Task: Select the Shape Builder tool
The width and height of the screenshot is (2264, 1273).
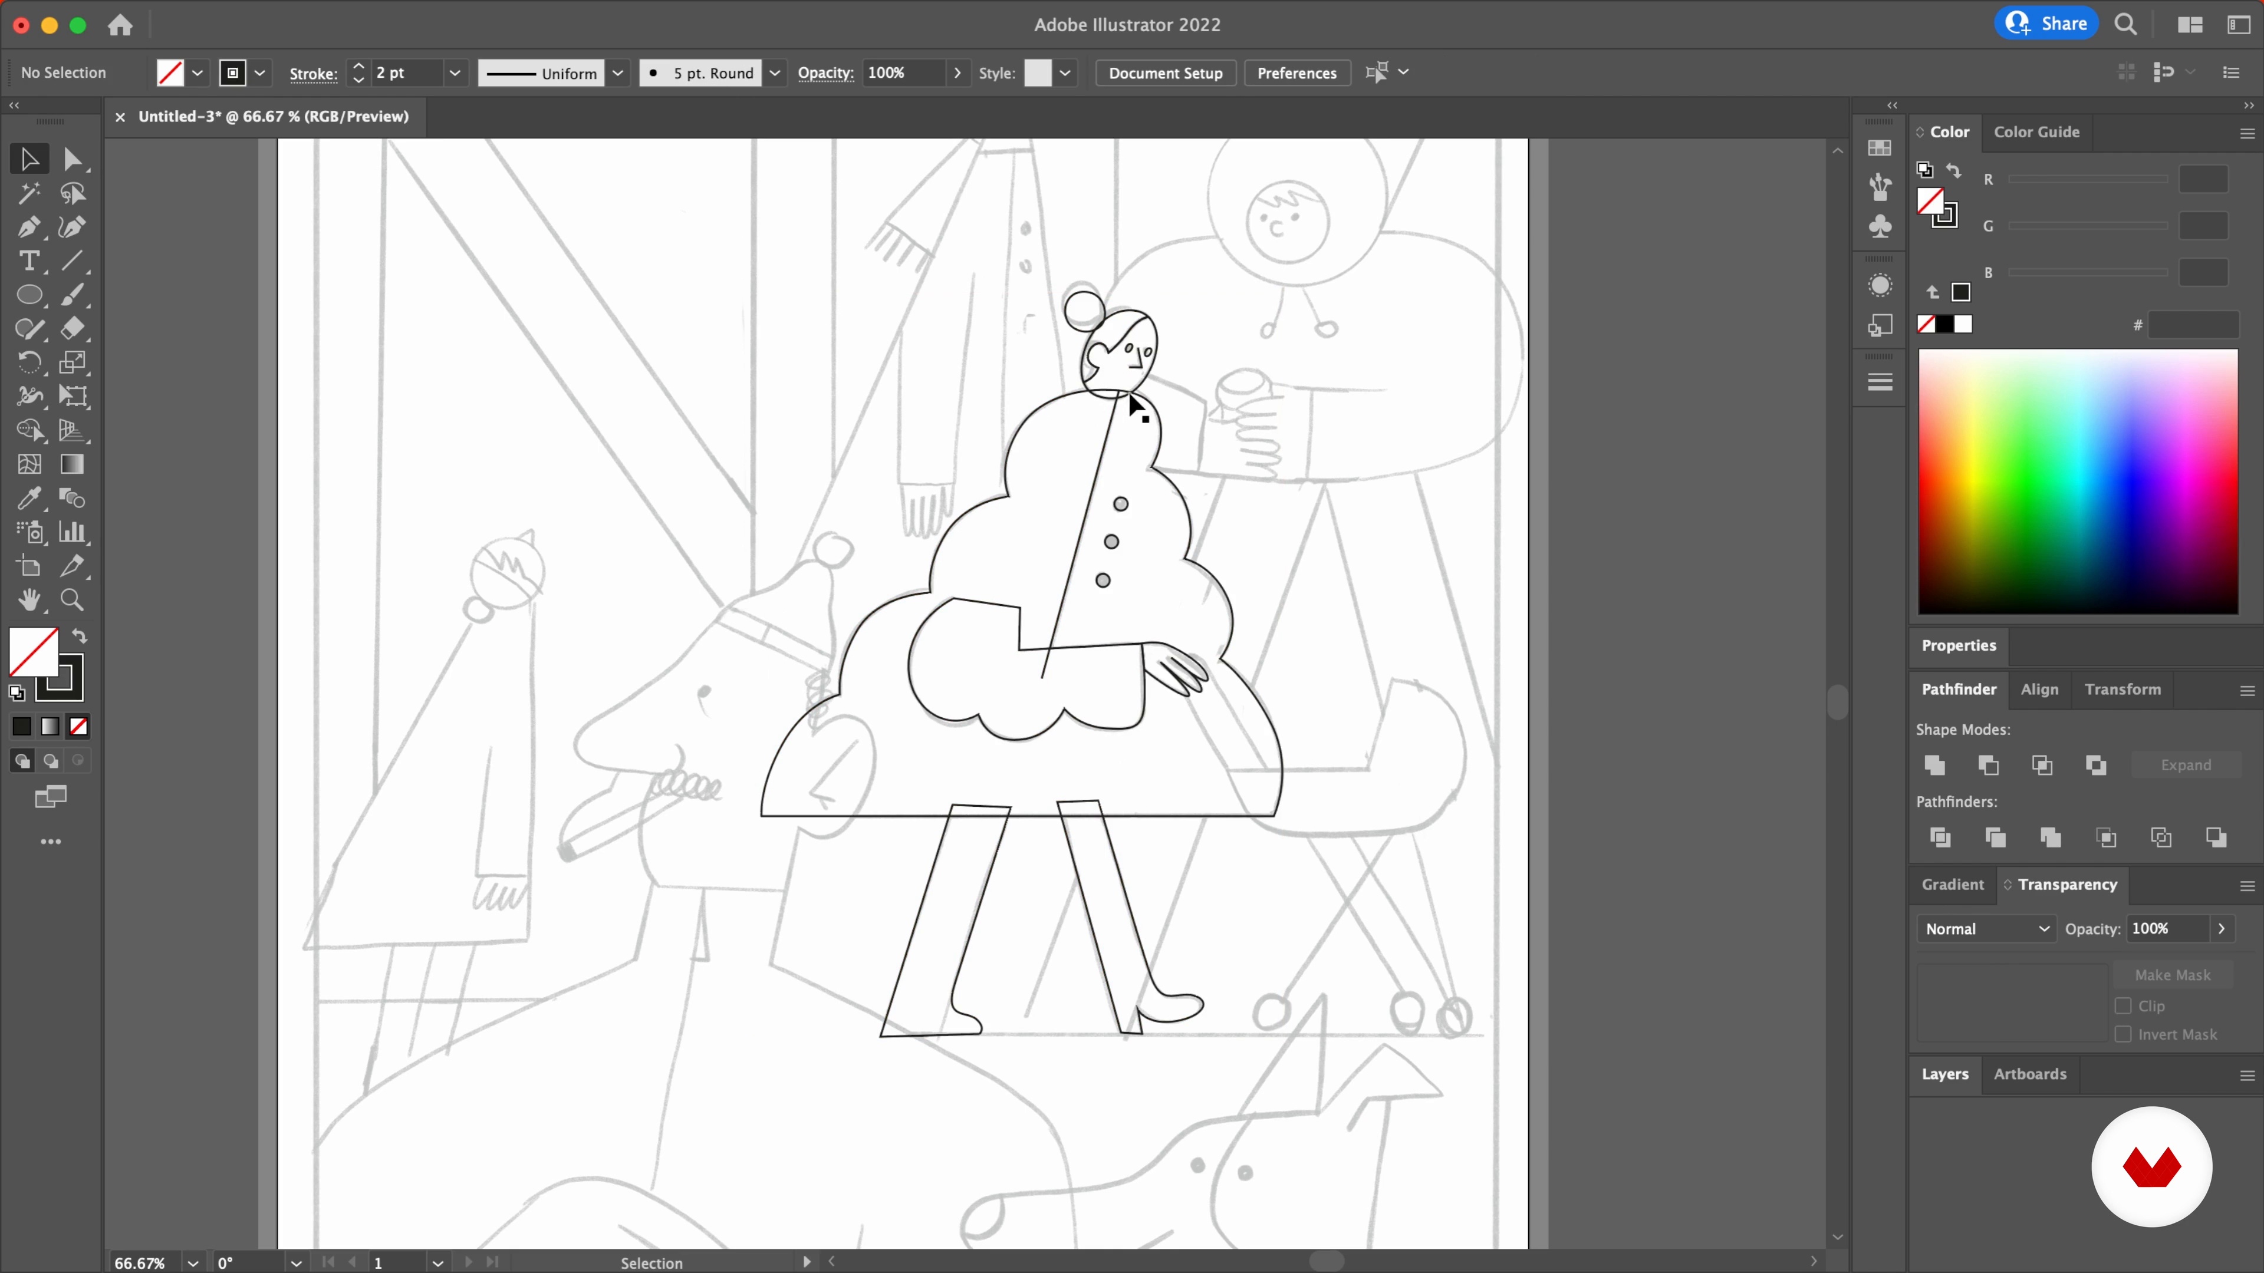Action: point(29,430)
